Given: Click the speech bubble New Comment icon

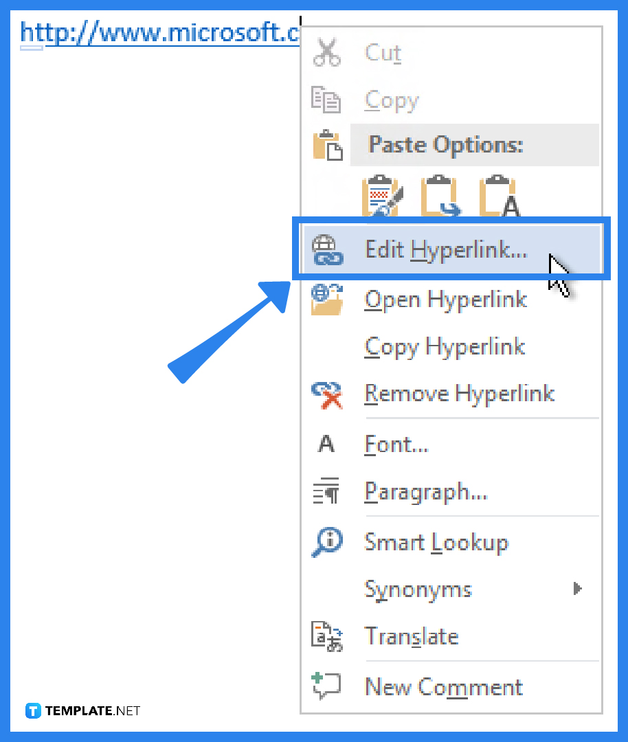Looking at the screenshot, I should 326,685.
